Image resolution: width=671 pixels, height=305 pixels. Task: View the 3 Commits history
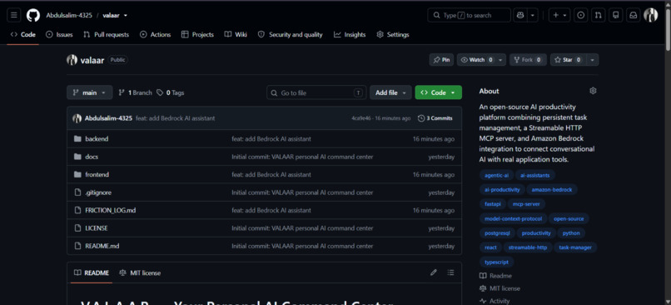[x=435, y=118]
